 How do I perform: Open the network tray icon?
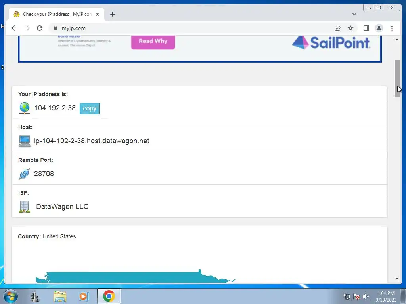(x=347, y=296)
